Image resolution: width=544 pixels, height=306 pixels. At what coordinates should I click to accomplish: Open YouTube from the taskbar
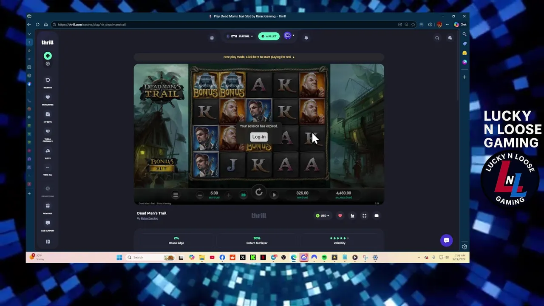pos(212,258)
